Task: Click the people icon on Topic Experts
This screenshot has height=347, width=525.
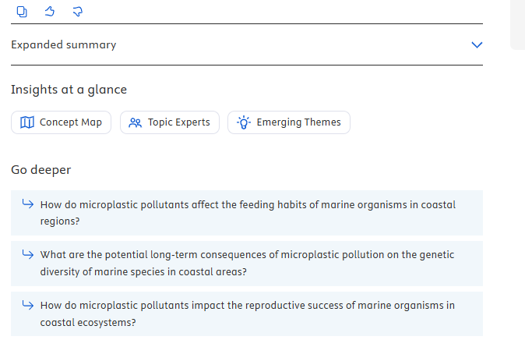Action: tap(136, 122)
